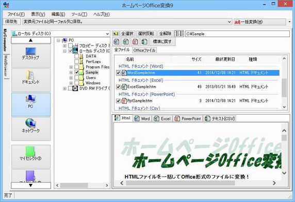Check the WordSample.htm checkbox

click(x=118, y=73)
